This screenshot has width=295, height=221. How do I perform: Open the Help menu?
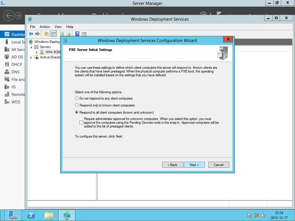pos(69,27)
